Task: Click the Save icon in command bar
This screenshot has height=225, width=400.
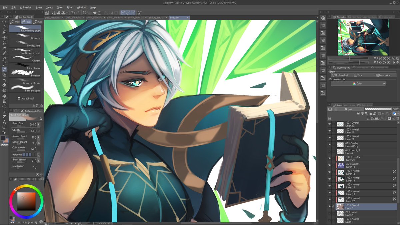Action: click(63, 13)
